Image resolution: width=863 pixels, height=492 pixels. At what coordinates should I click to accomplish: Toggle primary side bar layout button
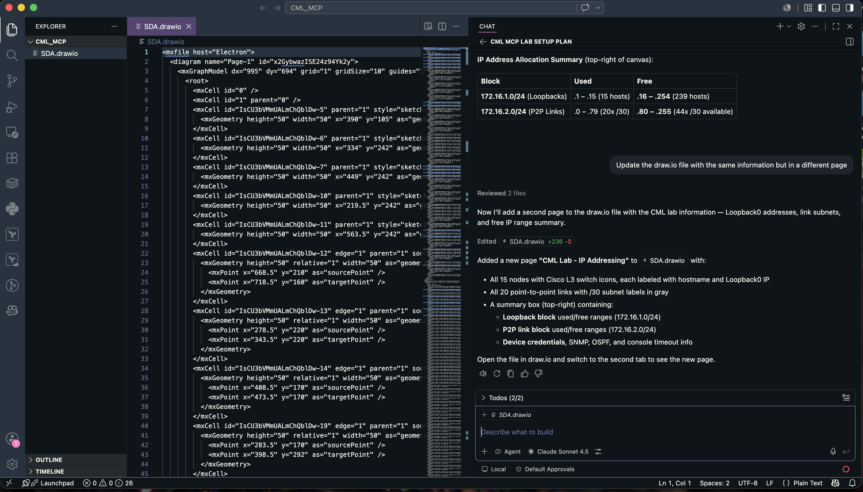(822, 8)
